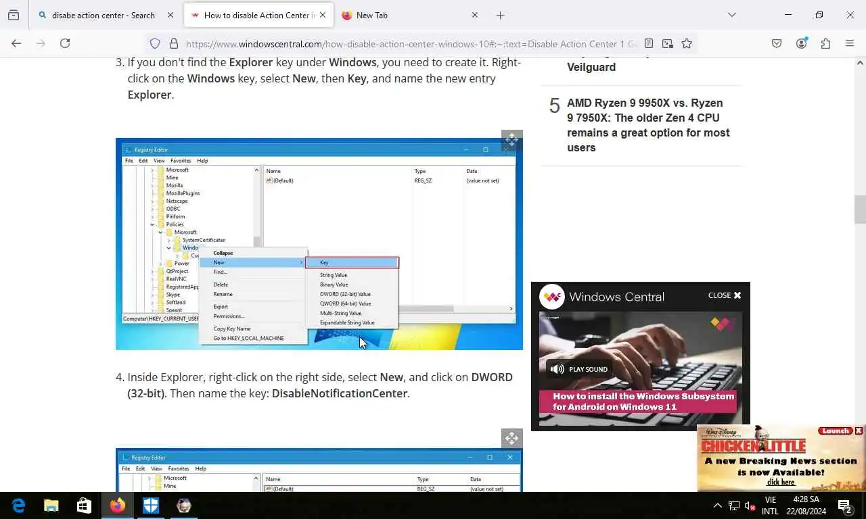Click Launch on Chicken Little ad
Viewport: 866px width, 519px height.
pos(836,430)
